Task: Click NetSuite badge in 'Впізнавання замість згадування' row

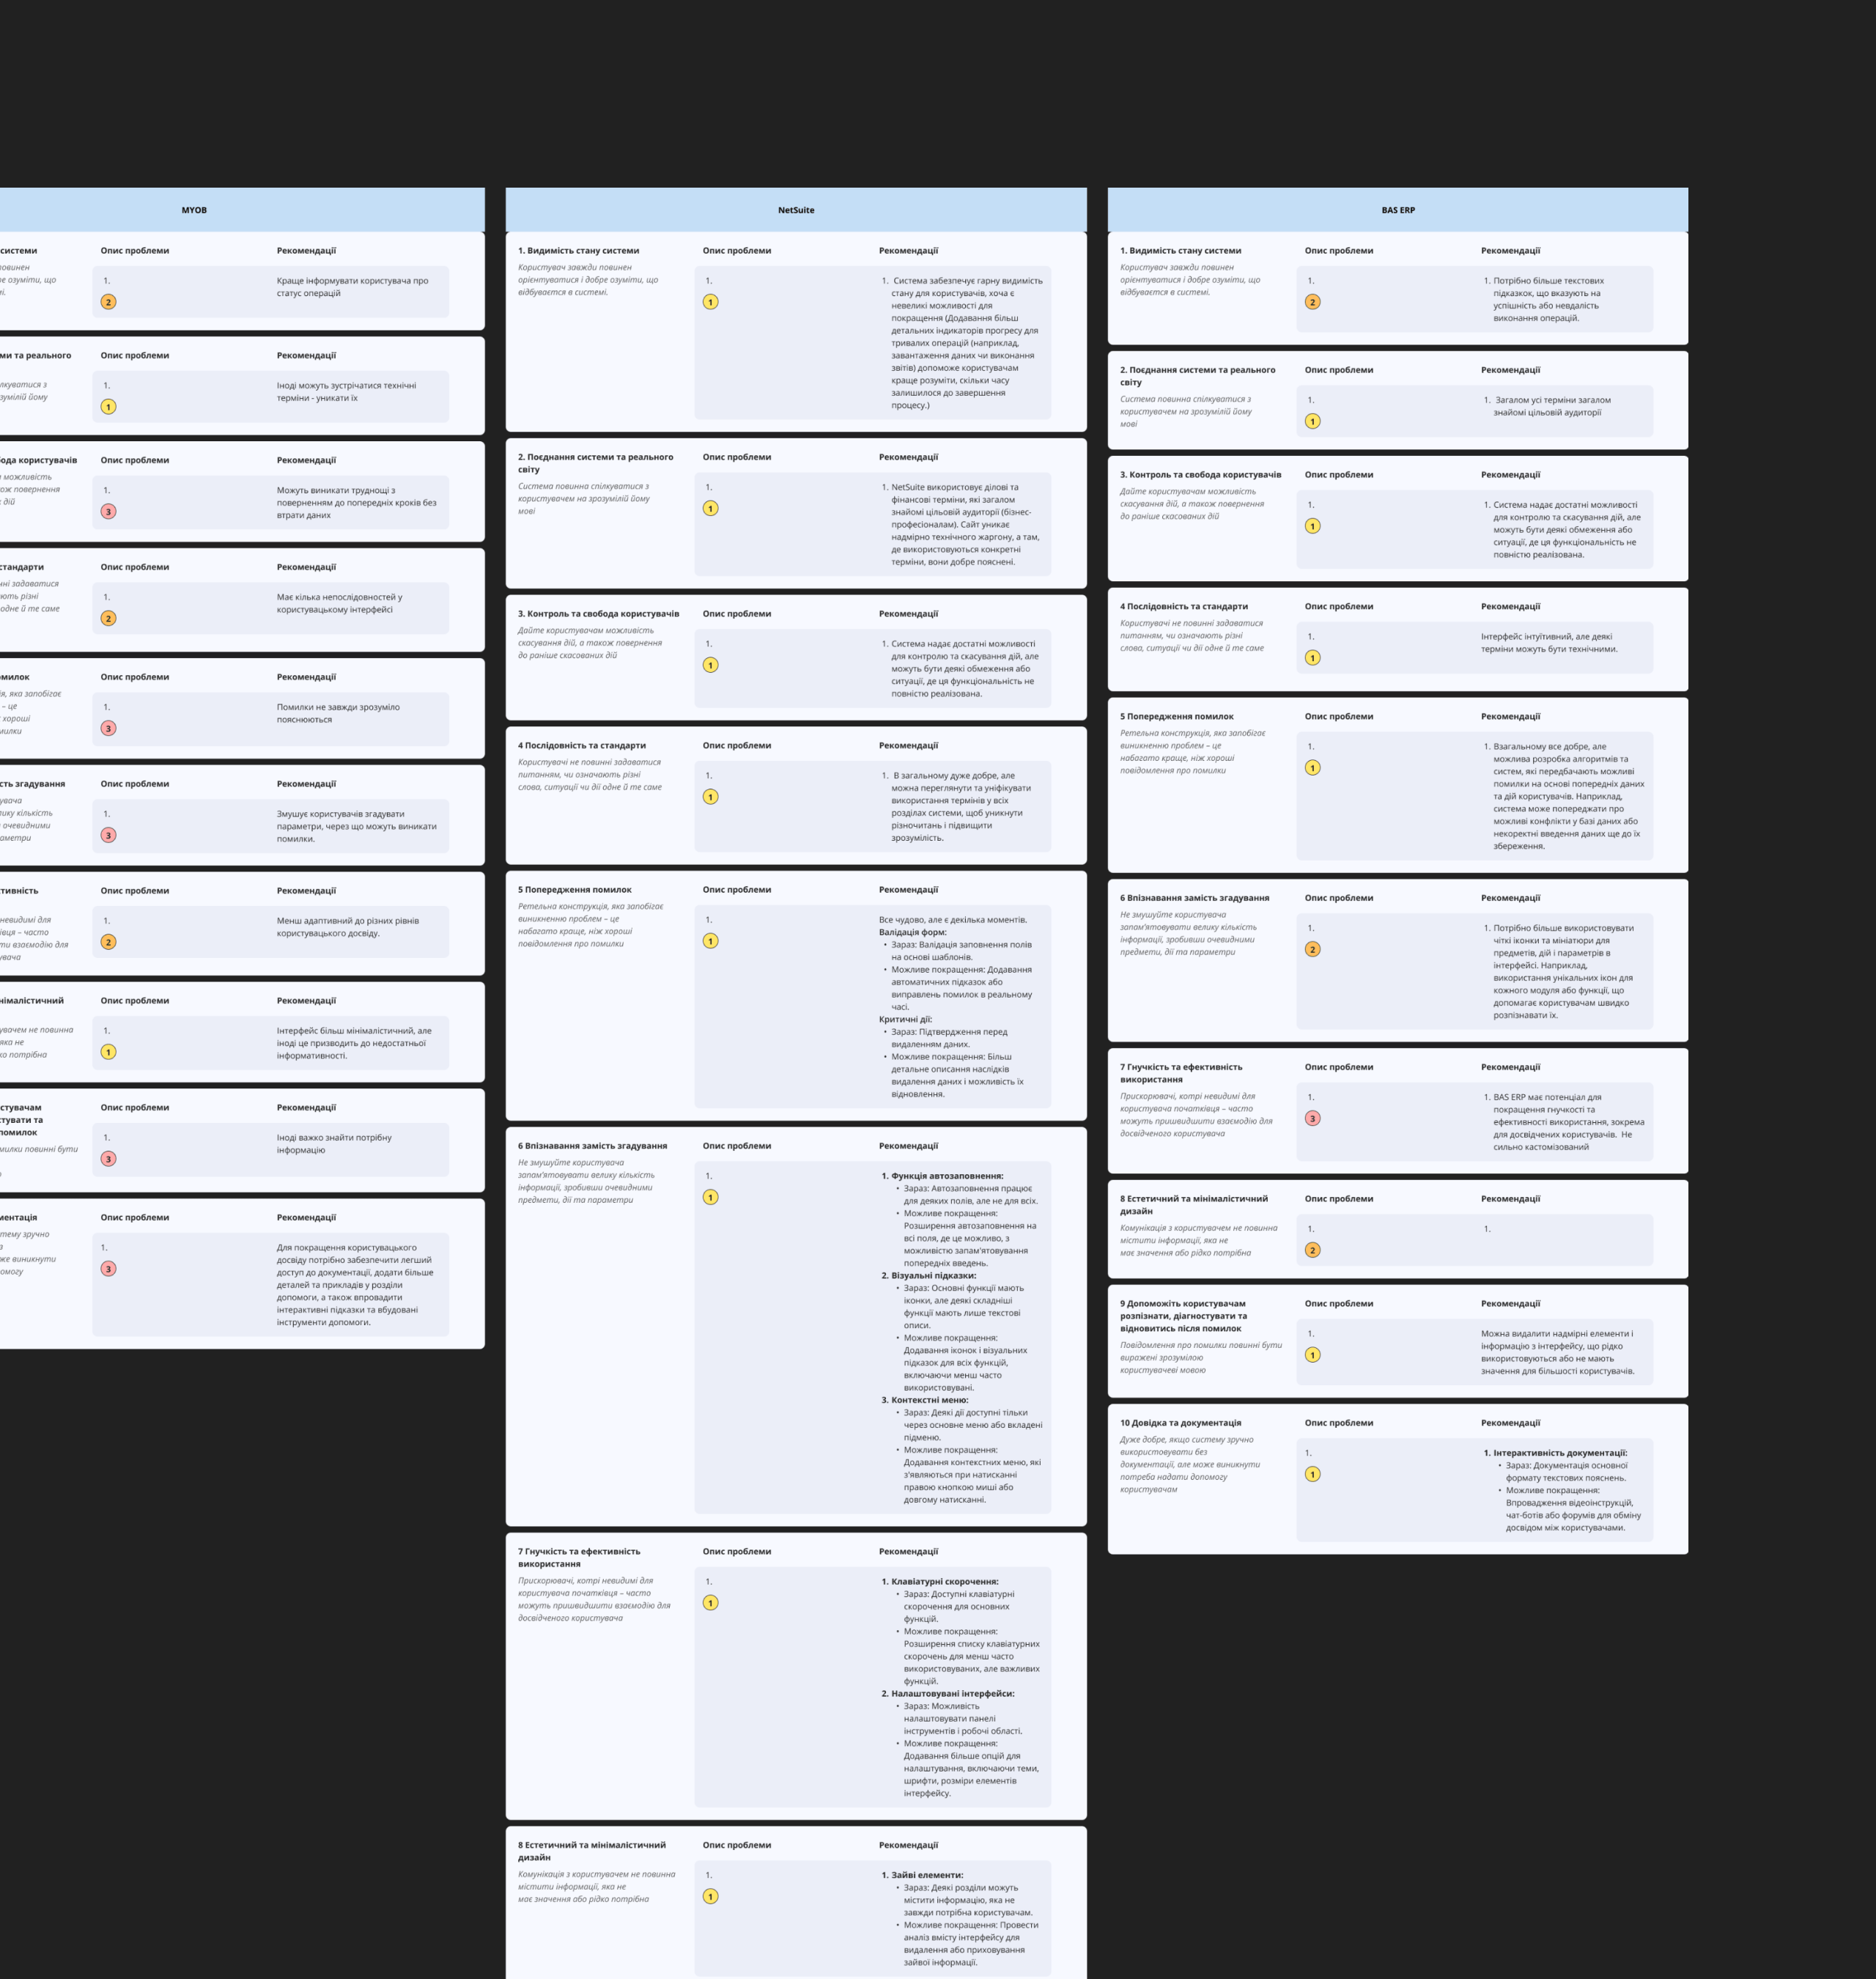Action: click(x=710, y=1198)
